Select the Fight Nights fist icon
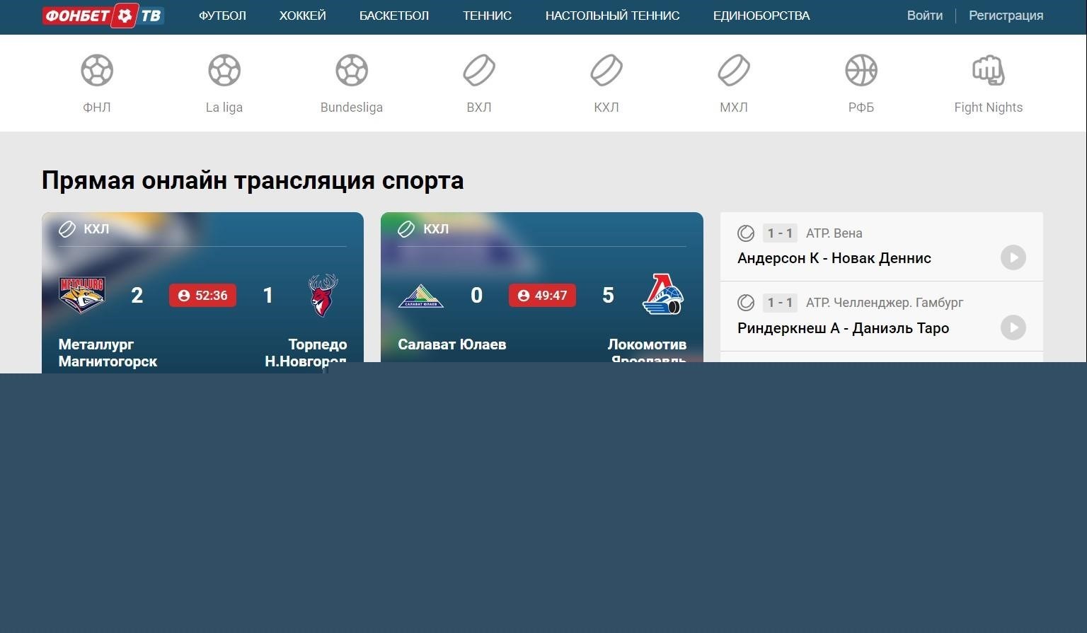The width and height of the screenshot is (1087, 633). [x=989, y=70]
